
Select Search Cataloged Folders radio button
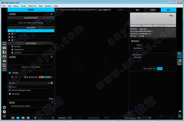click(10, 90)
